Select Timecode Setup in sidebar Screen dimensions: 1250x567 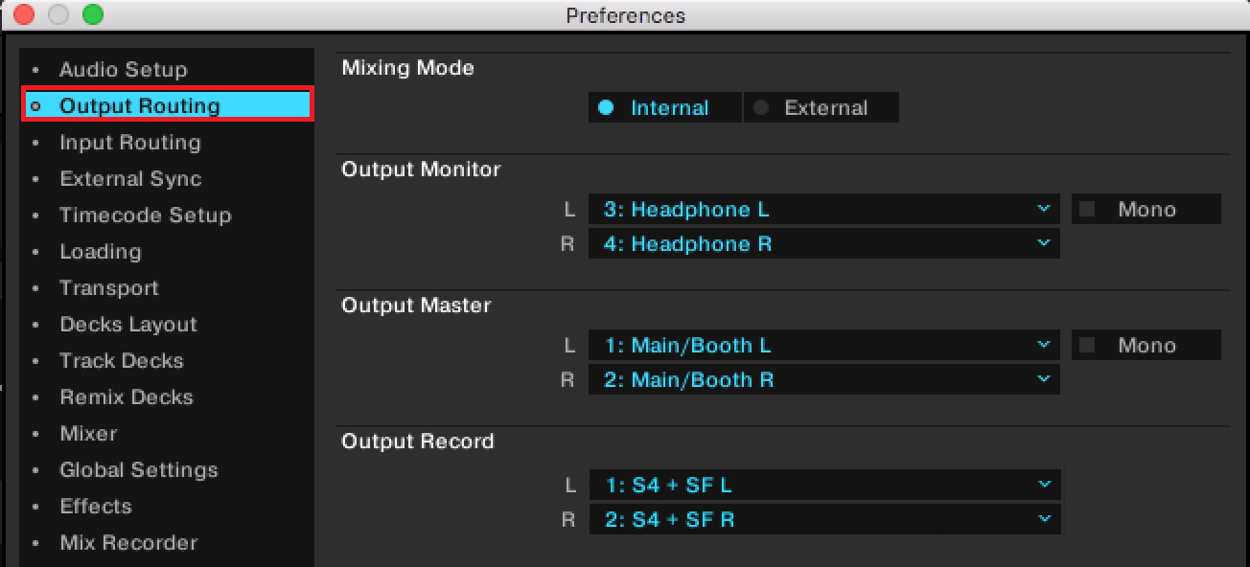click(145, 215)
